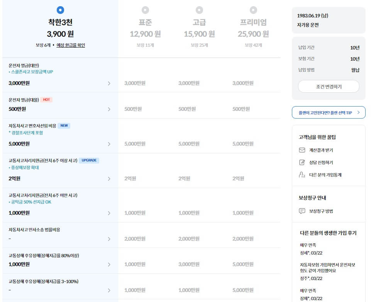This screenshot has height=302, width=371.
Task: Expand the 운전자 벌금(대인) coverage row
Action: coord(109,83)
